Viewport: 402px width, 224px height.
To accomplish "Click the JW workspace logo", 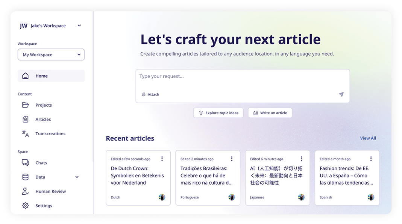I will pyautogui.click(x=24, y=26).
